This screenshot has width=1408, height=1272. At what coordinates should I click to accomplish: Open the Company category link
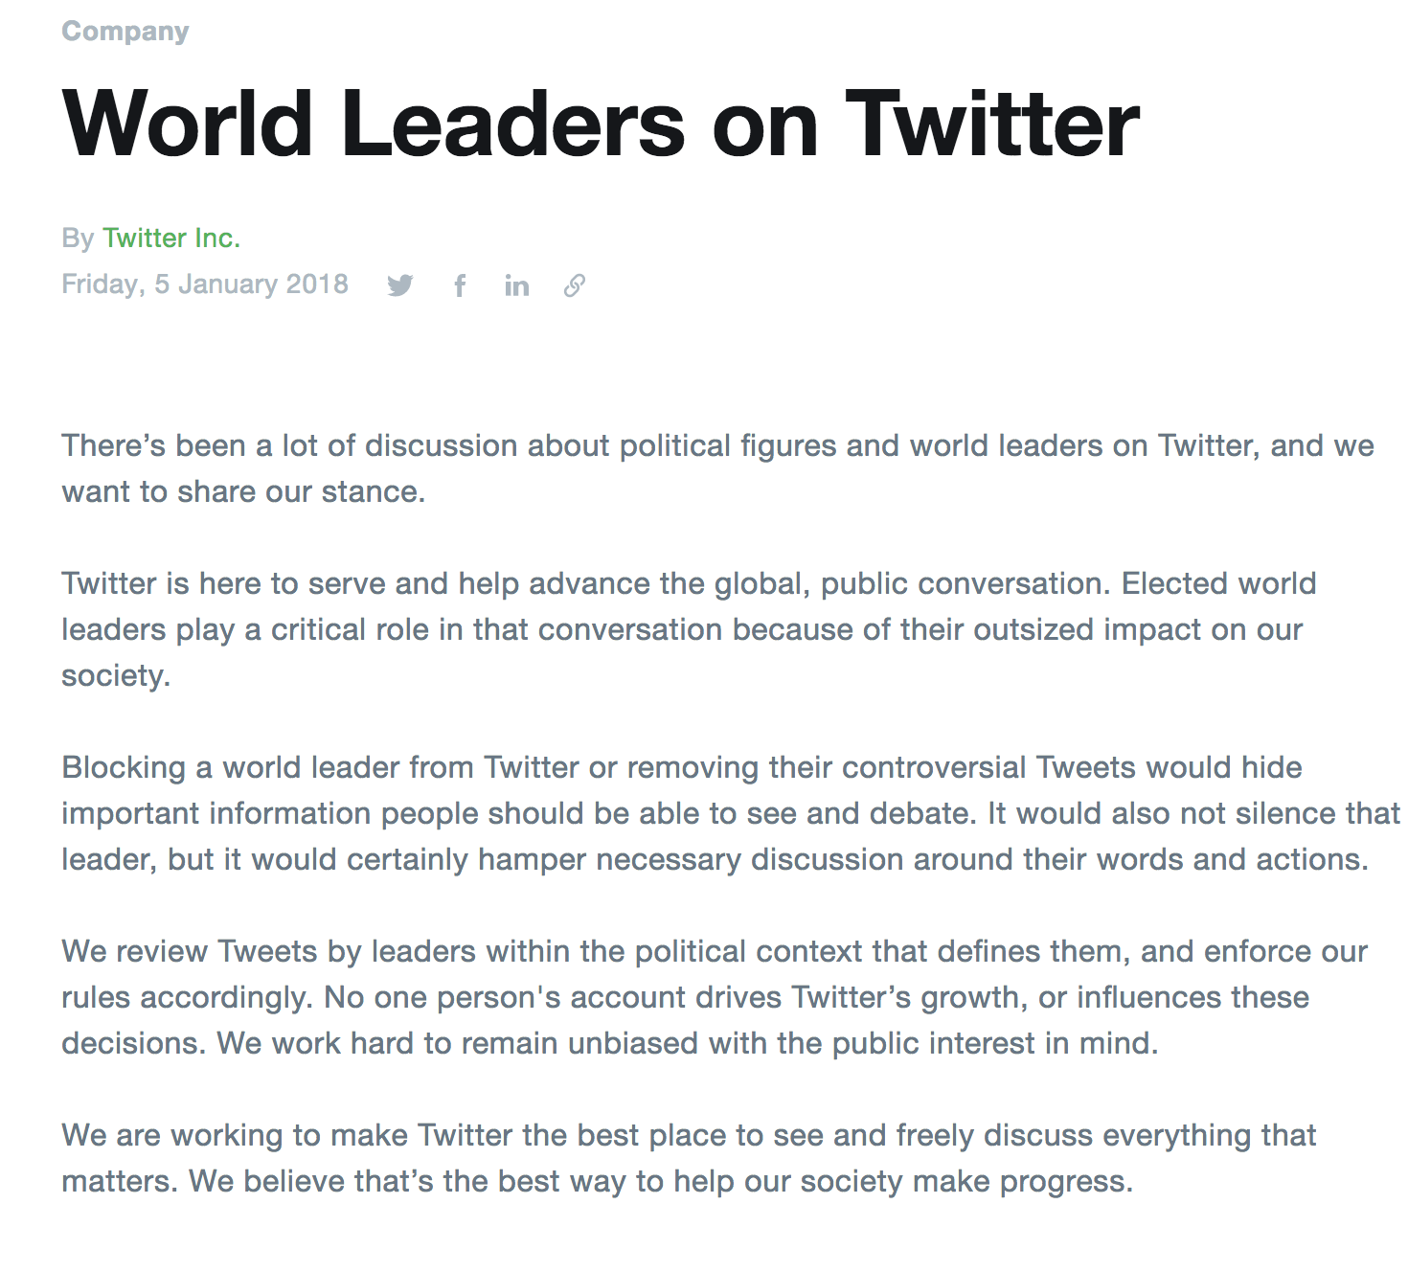[x=125, y=32]
